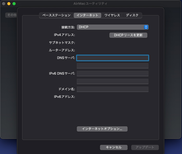Open the 接続方法 DHCP dropdown
Screen dimensions: 182x154
coord(112,27)
